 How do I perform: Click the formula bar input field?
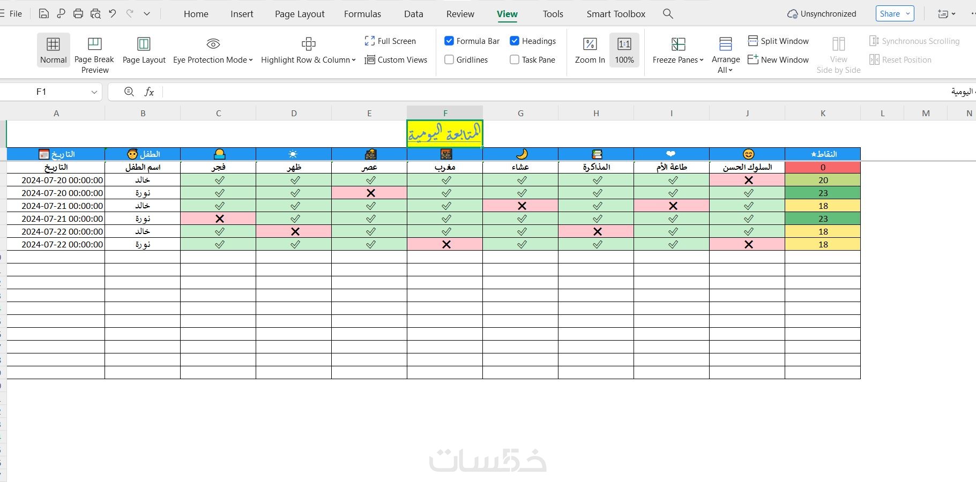click(568, 92)
